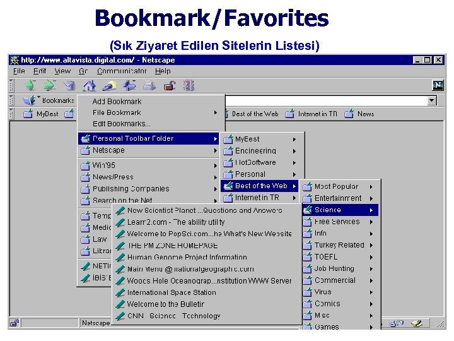
Task: Open the Edit menu
Action: (40, 71)
